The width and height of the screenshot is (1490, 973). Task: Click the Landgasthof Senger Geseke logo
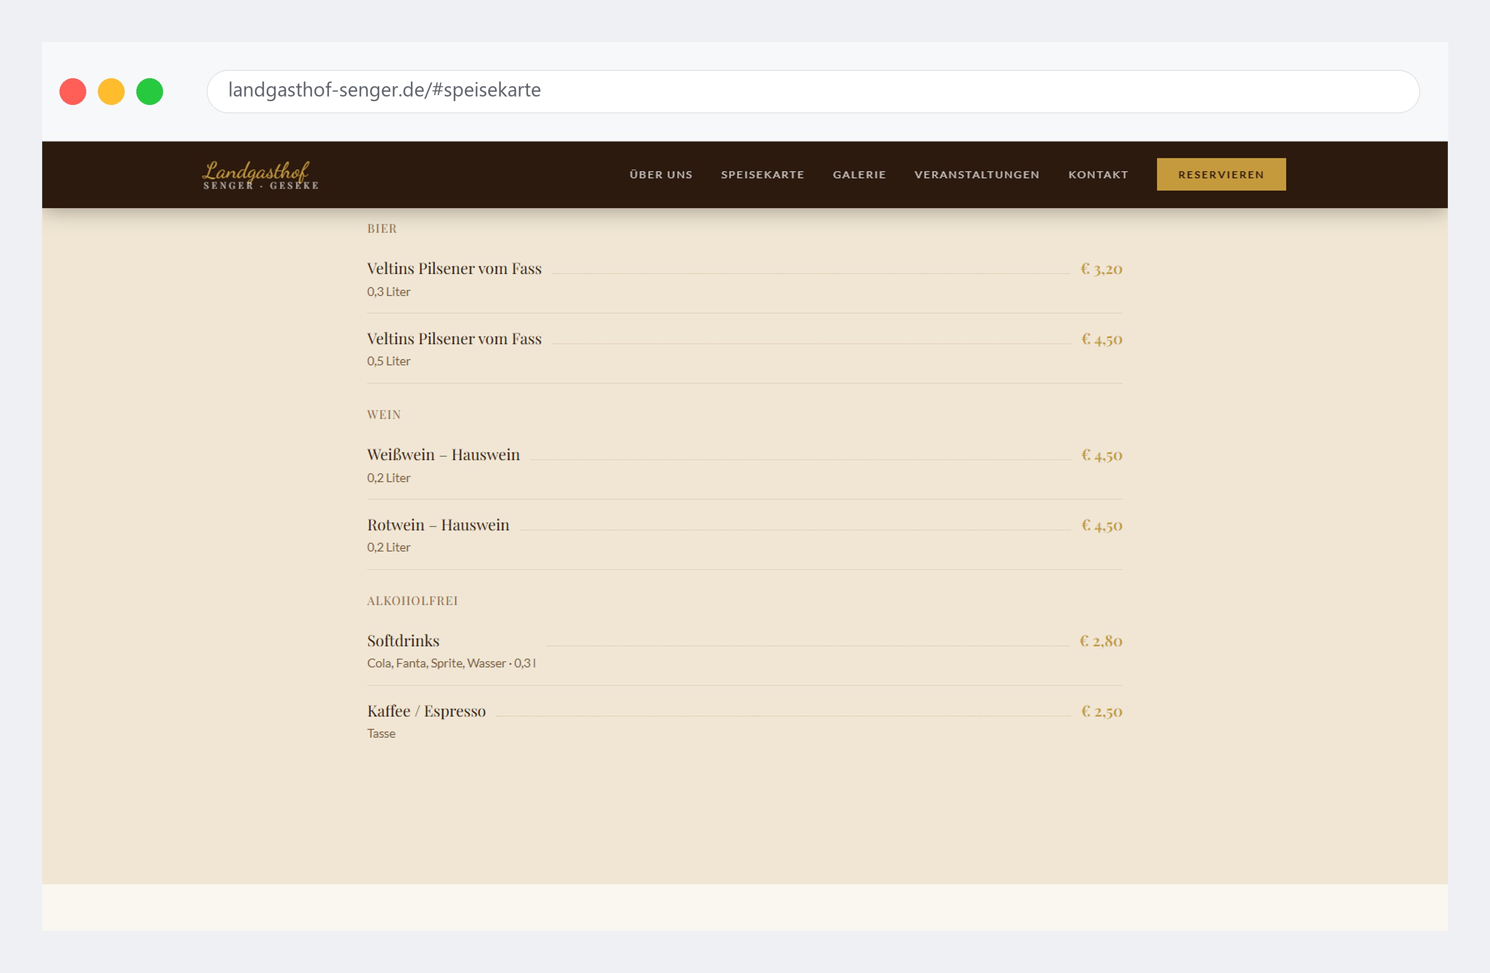point(261,175)
